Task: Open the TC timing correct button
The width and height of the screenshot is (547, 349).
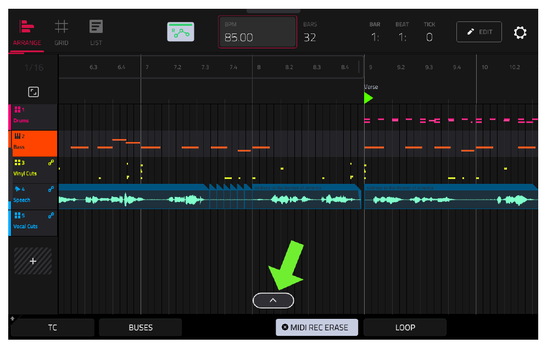Action: (53, 328)
